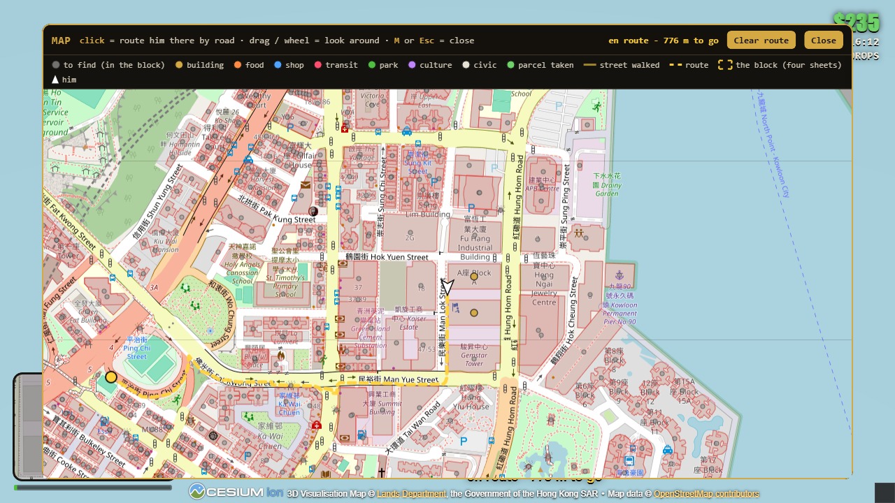The width and height of the screenshot is (895, 503).
Task: Click the phone device behind the map's lower-left corner
Action: point(28,426)
